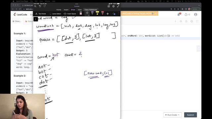Share icon in browser address bar
This screenshot has width=212, height=119.
pos(175,9)
